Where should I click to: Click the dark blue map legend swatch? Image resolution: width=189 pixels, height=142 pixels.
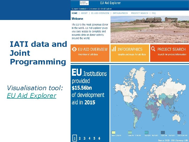(x=163, y=133)
